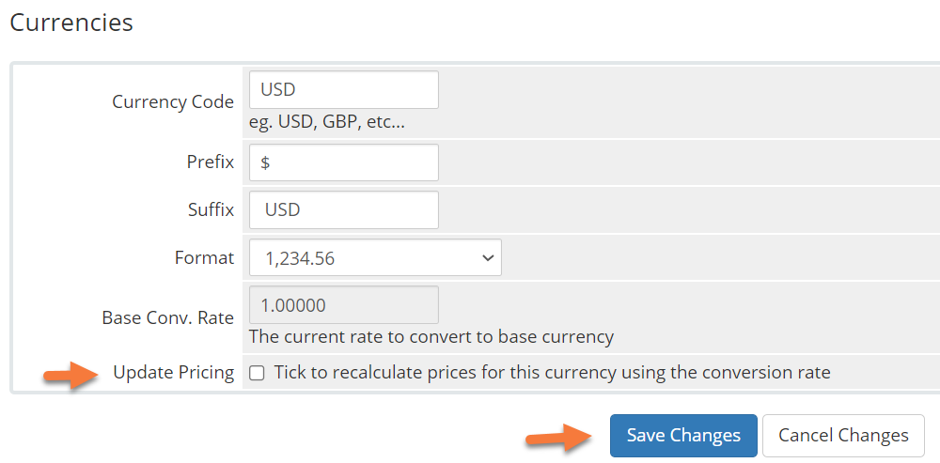Click the Suffix label text
The height and width of the screenshot is (463, 940).
point(211,209)
